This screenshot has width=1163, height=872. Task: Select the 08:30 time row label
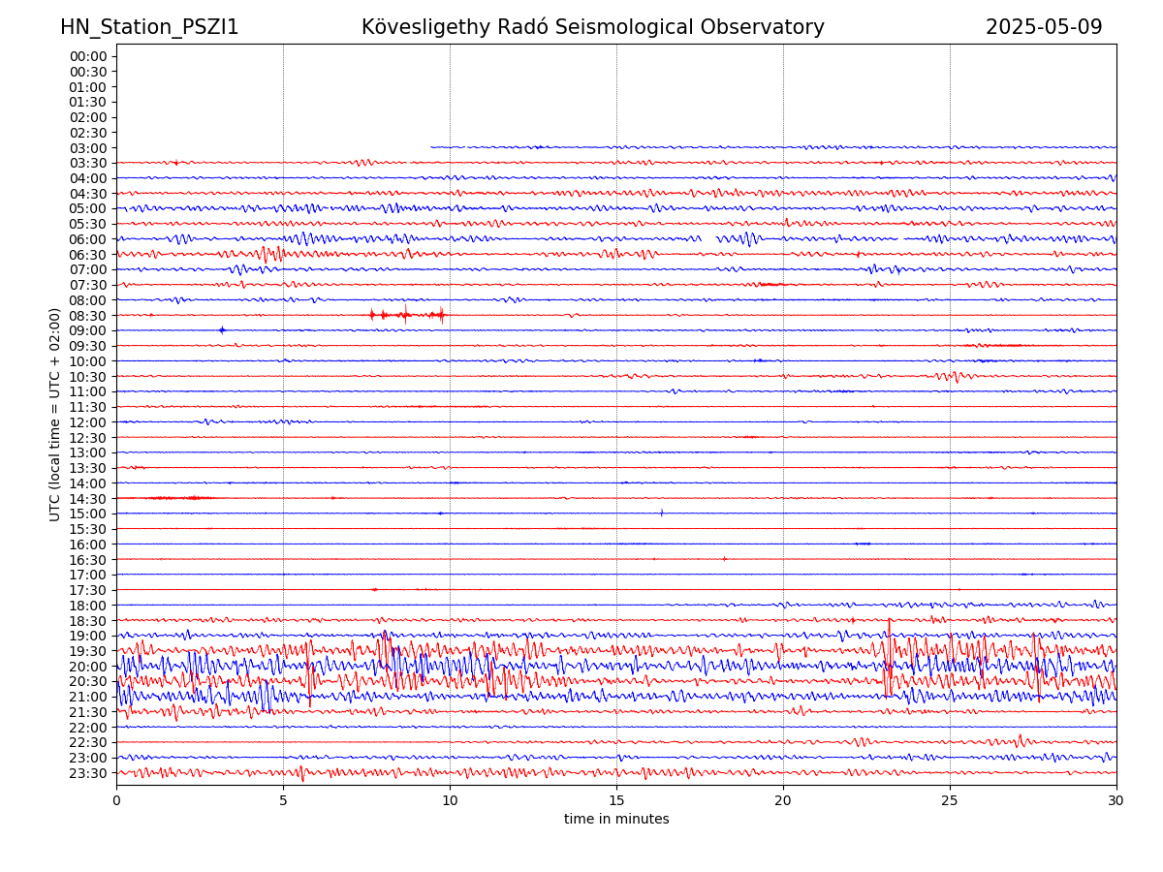[87, 316]
